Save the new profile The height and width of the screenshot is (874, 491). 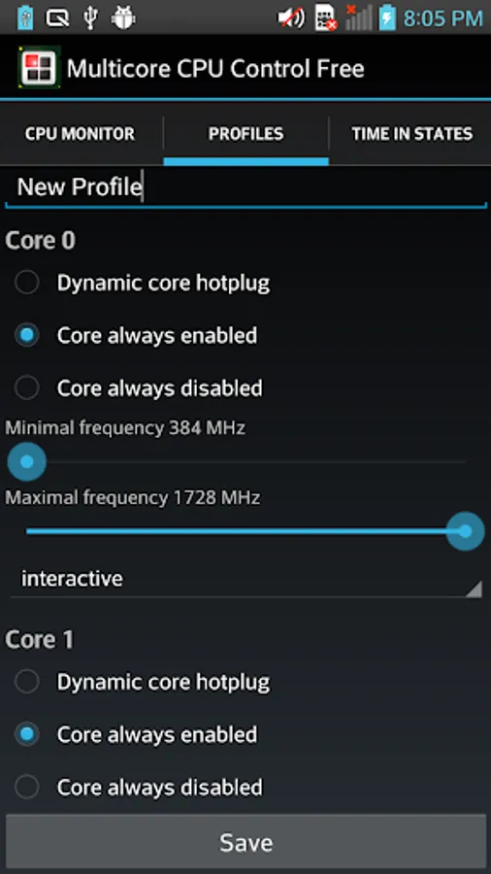[x=245, y=842]
